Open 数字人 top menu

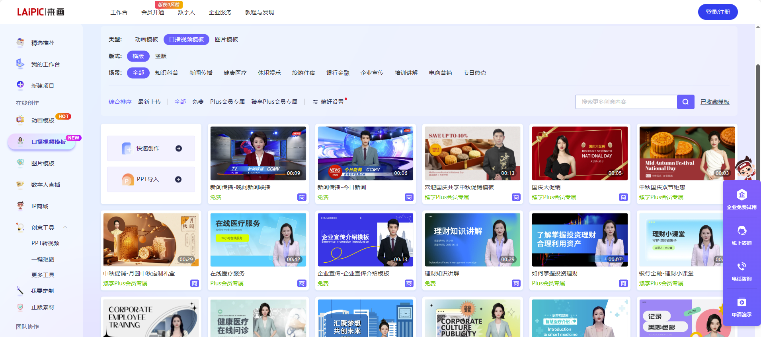point(186,12)
